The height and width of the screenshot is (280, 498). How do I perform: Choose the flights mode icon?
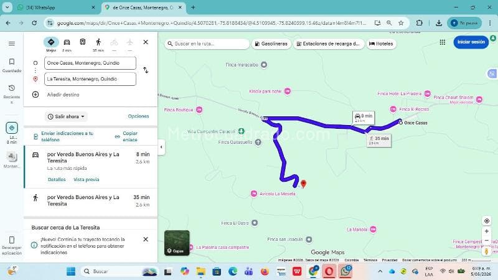tap(129, 42)
